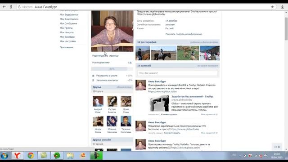The width and height of the screenshot is (288, 162).
Task: Expand 'Показать подробную информацию'
Action: click(x=184, y=34)
